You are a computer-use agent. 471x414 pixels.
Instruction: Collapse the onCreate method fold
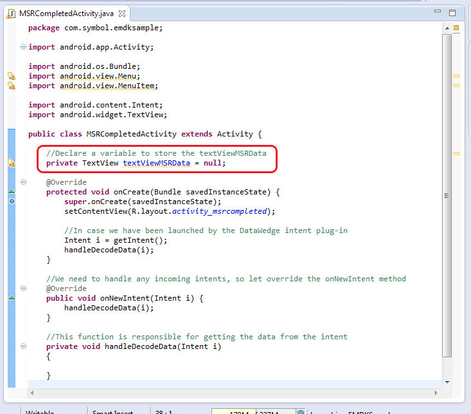[x=24, y=182]
